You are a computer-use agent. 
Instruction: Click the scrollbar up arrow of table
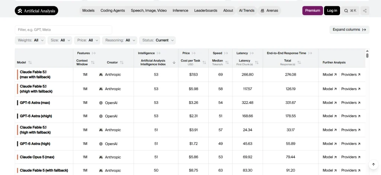pyautogui.click(x=367, y=51)
